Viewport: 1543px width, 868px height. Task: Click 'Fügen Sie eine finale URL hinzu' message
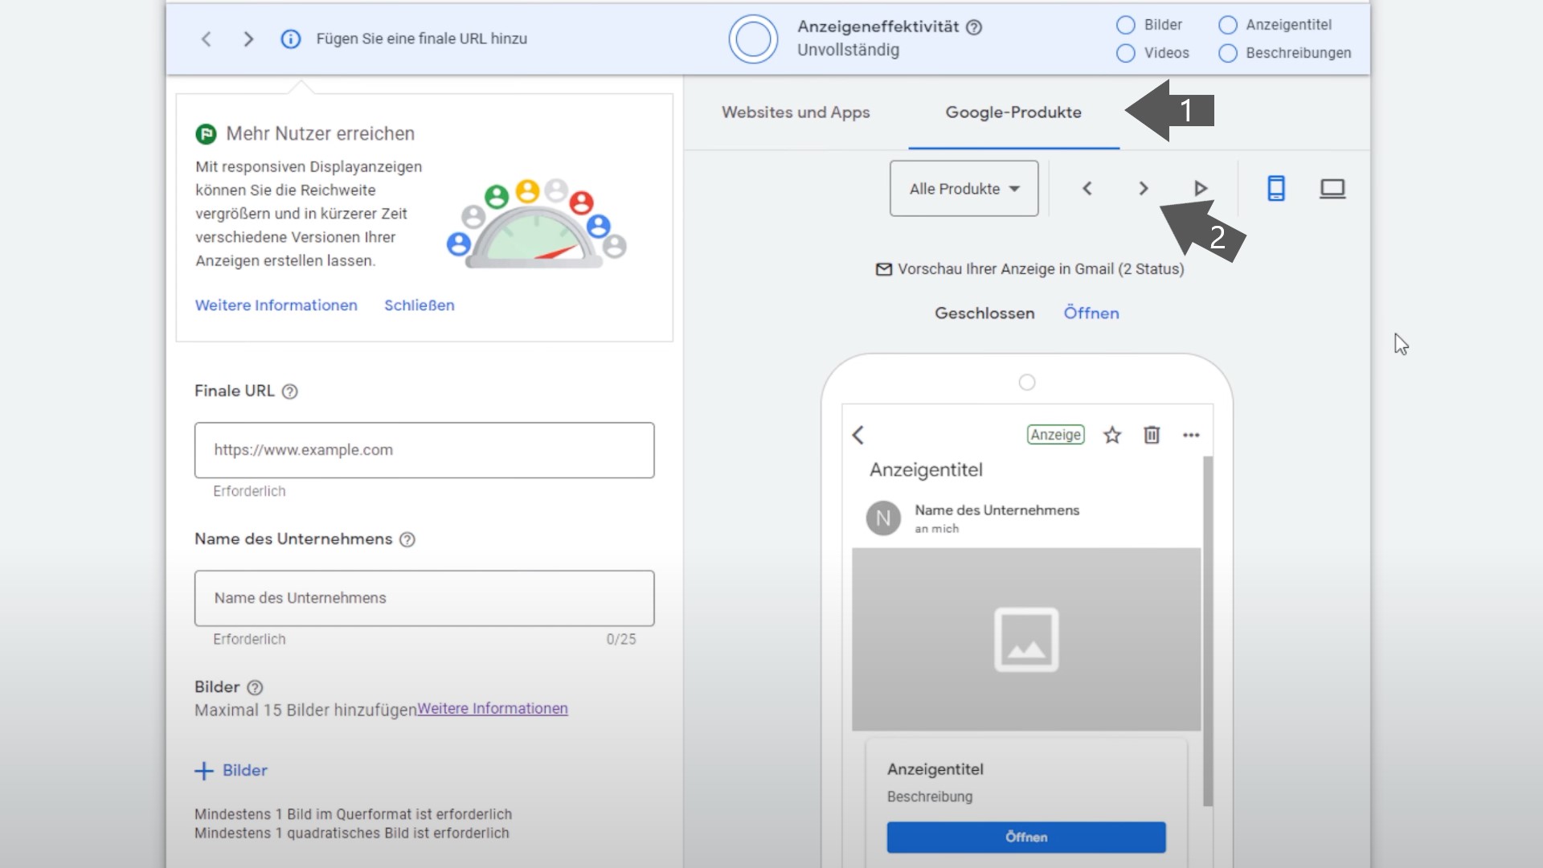[x=422, y=39]
